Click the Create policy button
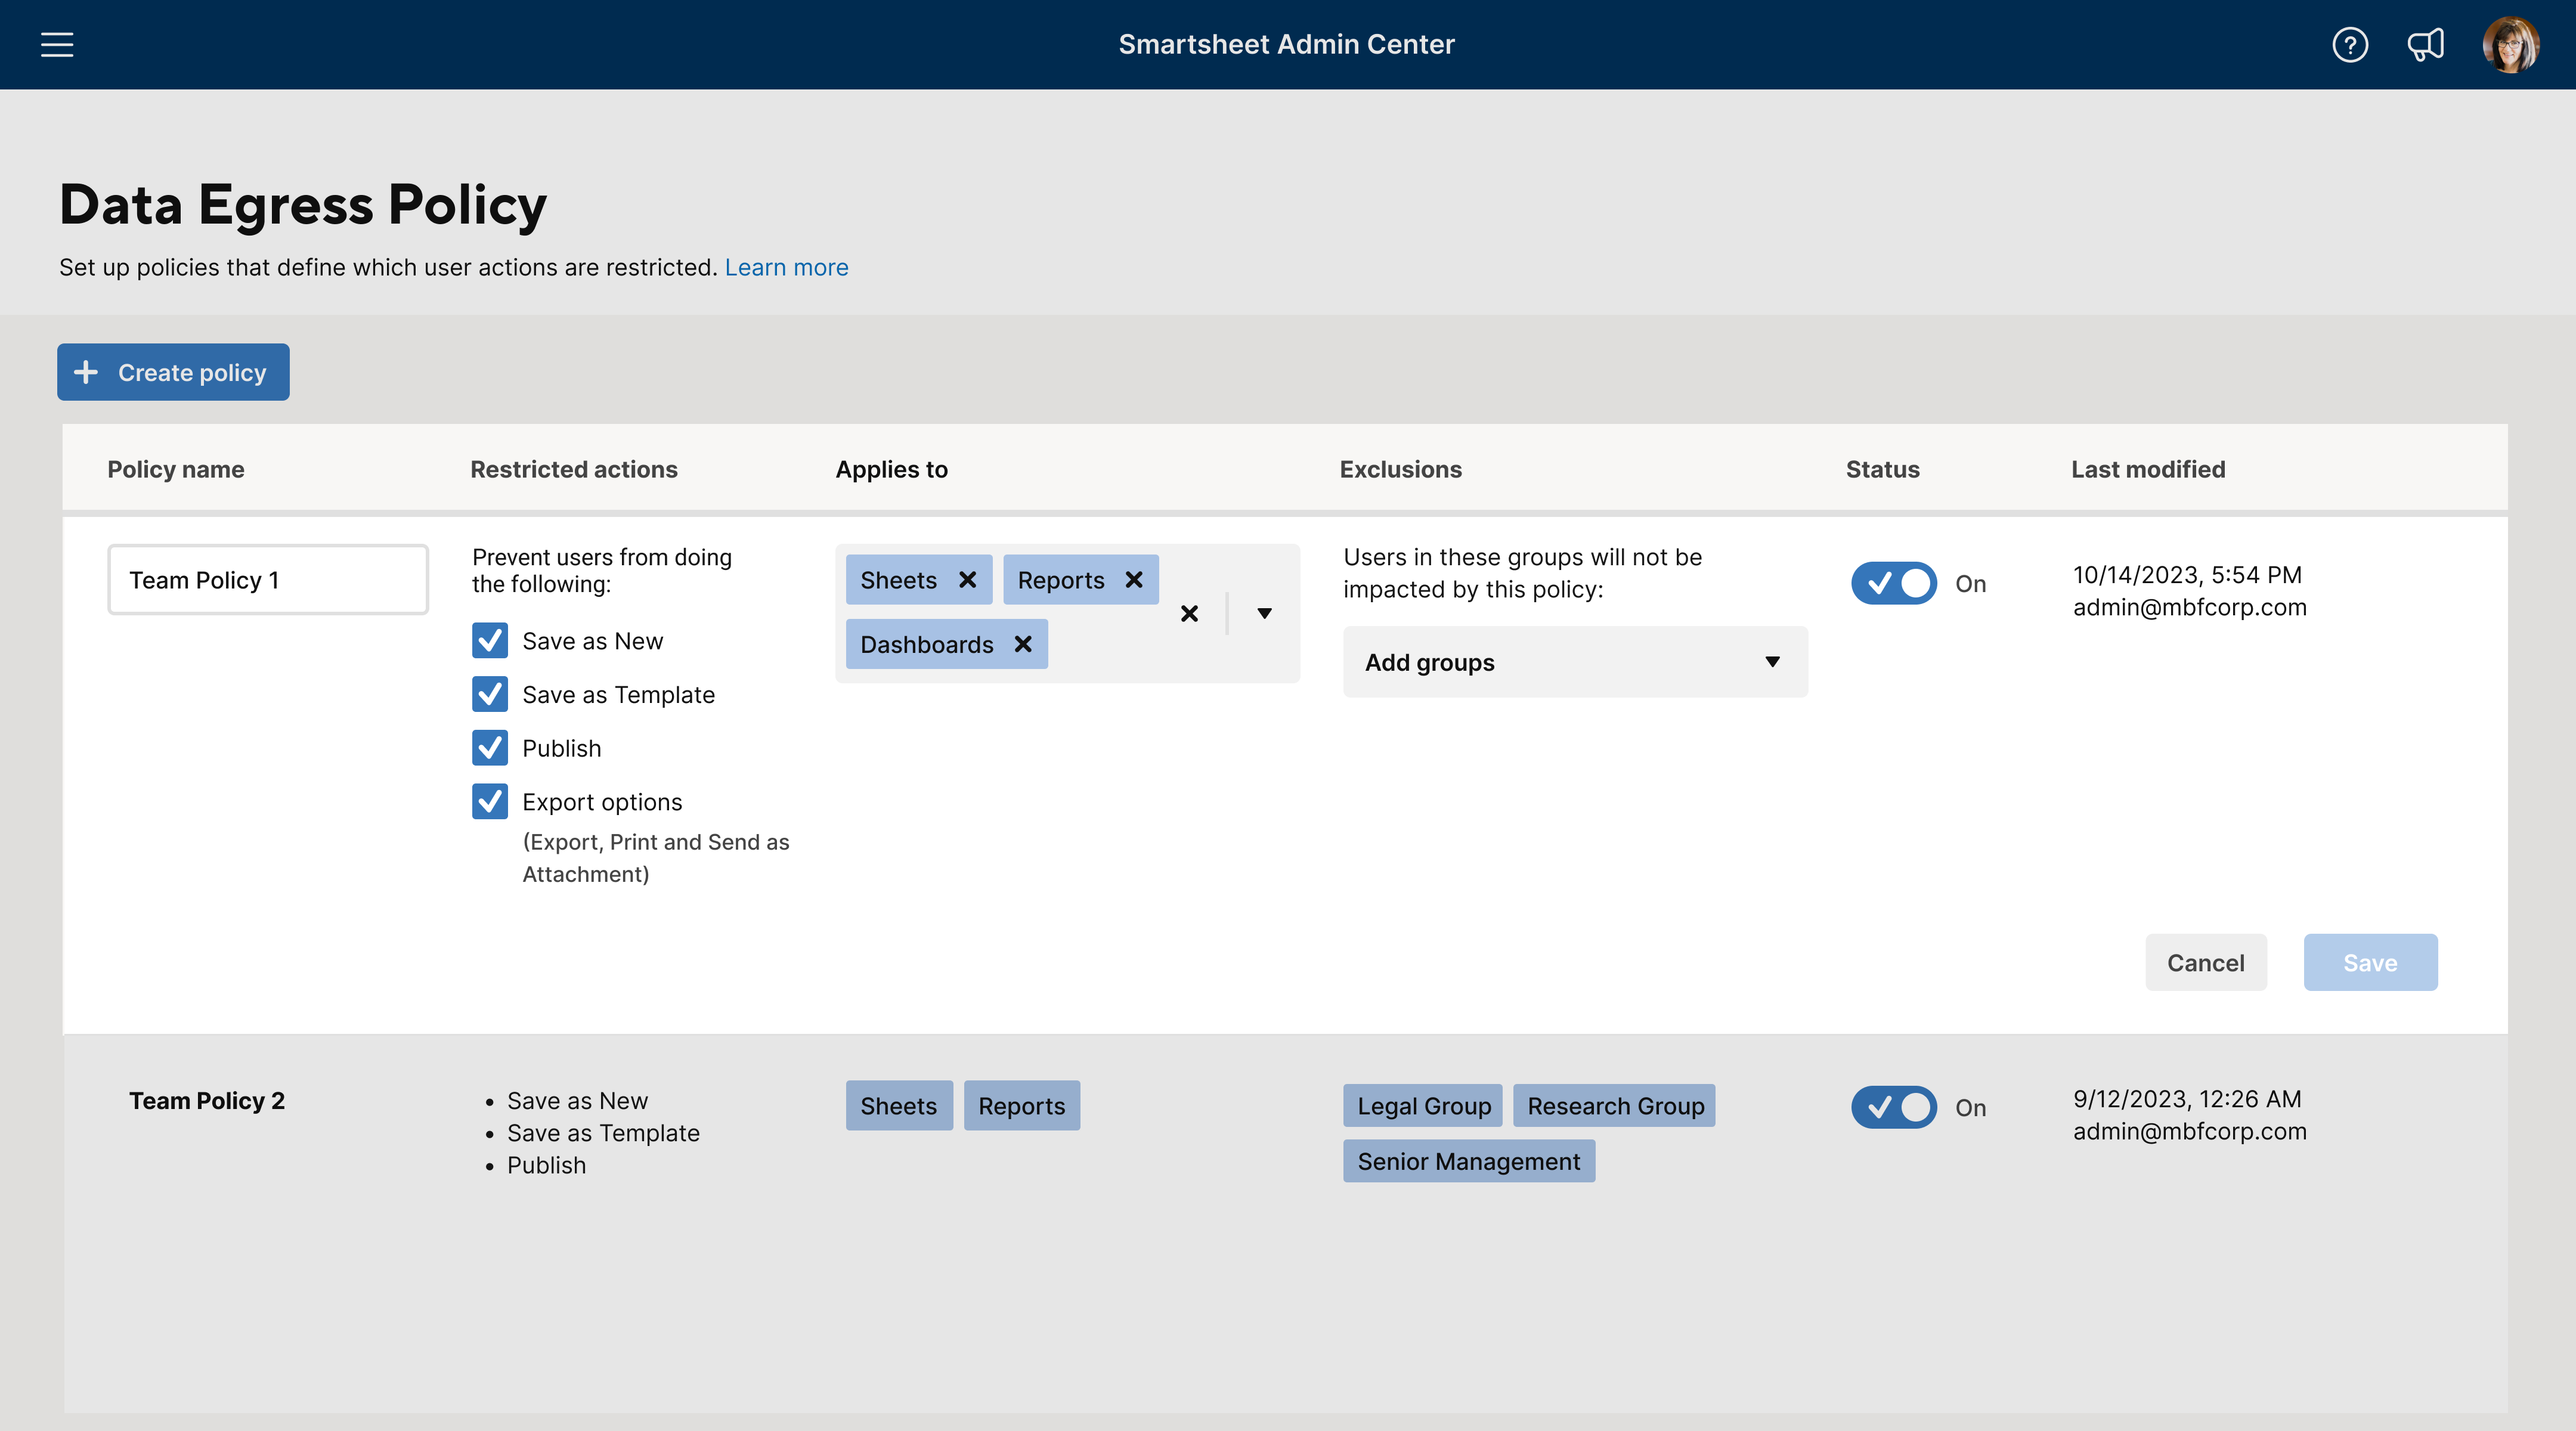 click(172, 371)
